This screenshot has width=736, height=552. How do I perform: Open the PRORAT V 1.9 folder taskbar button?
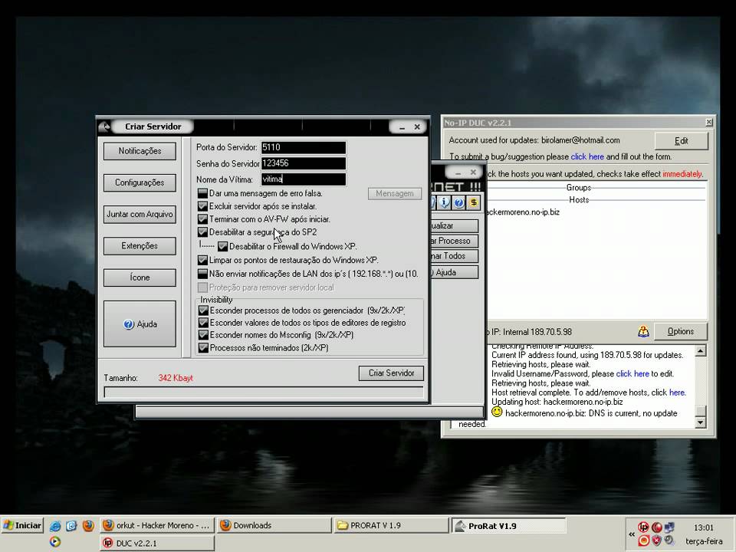(x=391, y=525)
